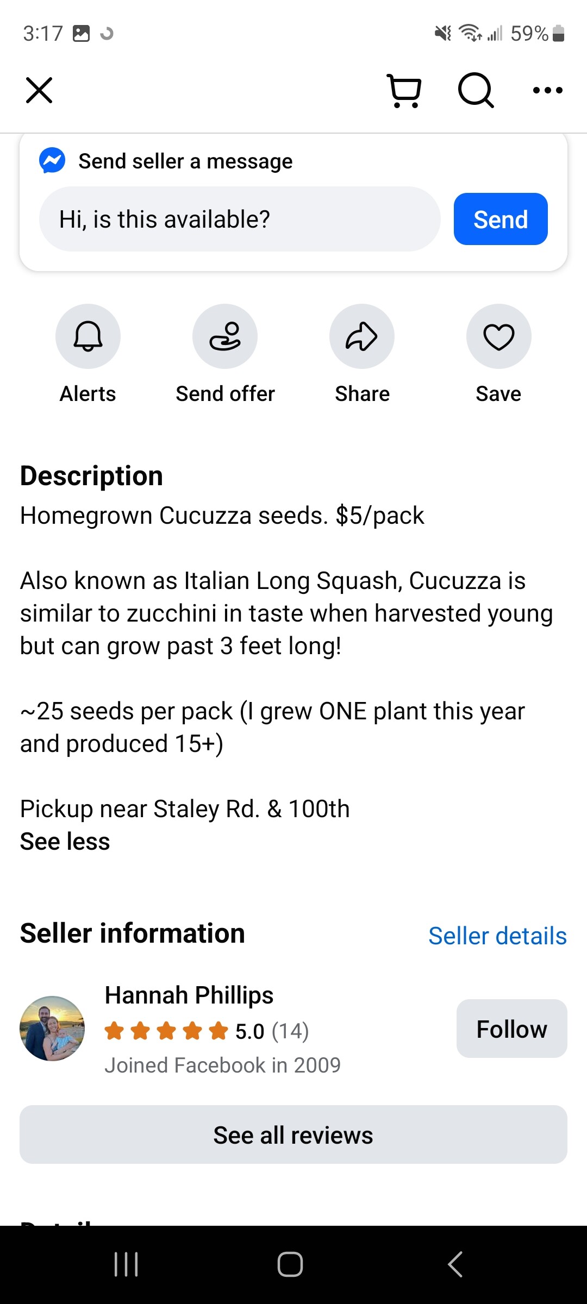Open the shopping cart icon
Screen dimensions: 587x1304
pos(404,90)
